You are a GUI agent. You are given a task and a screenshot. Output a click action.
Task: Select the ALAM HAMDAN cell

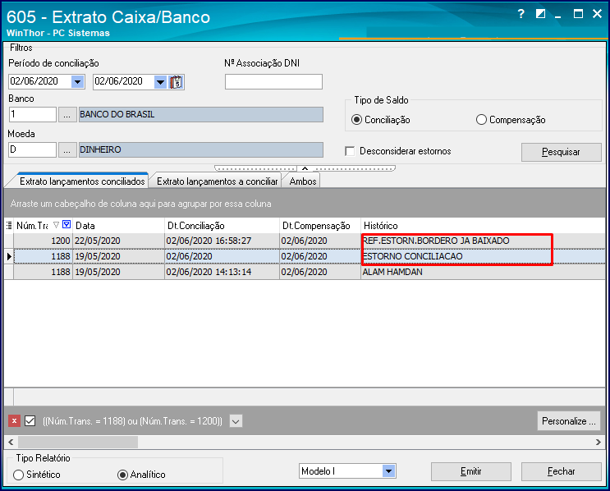pos(483,272)
